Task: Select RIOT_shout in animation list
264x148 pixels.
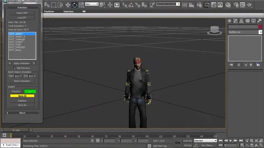Action: [22, 50]
